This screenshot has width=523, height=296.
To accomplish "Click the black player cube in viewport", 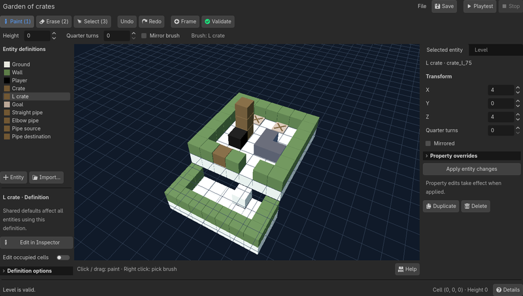I will click(238, 138).
